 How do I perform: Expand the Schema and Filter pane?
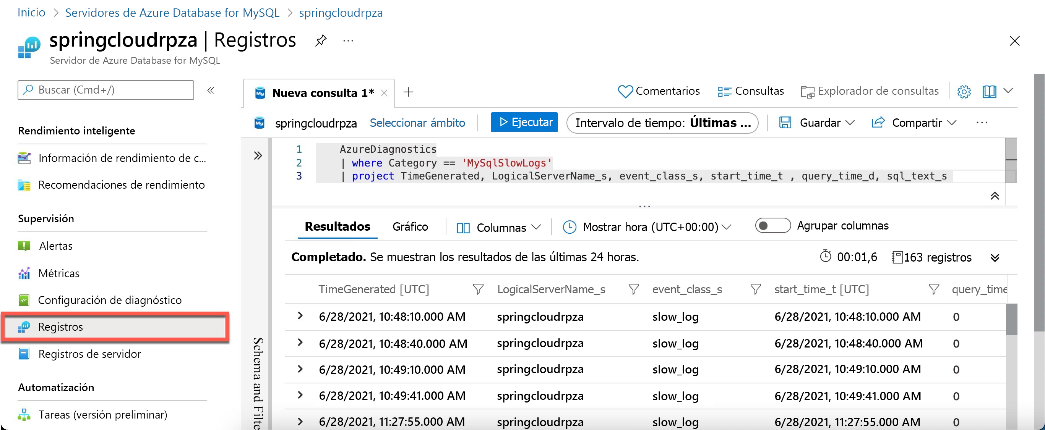(258, 156)
